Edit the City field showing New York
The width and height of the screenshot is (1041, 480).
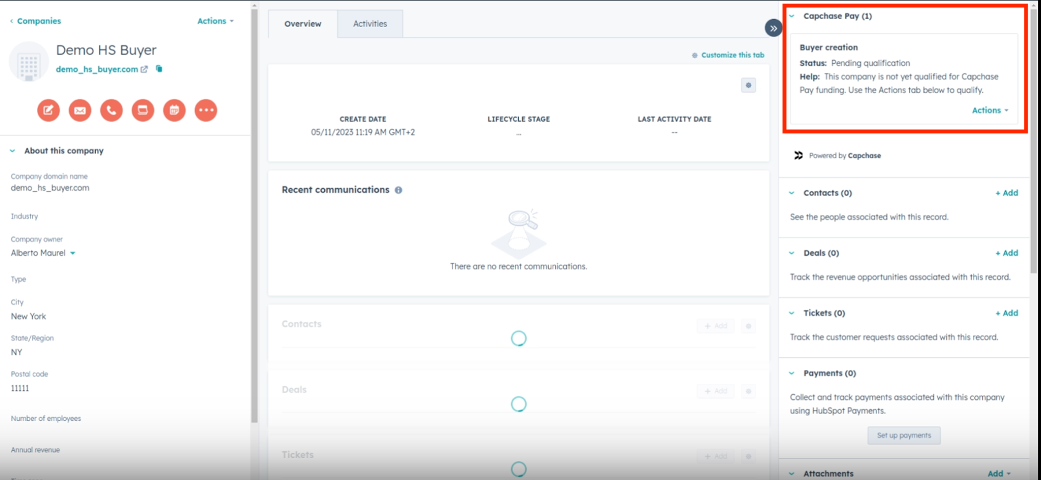29,317
